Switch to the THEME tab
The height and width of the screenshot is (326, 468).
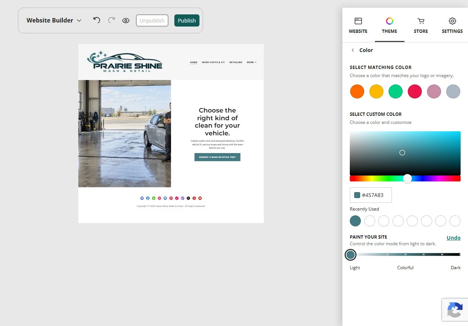pos(390,25)
